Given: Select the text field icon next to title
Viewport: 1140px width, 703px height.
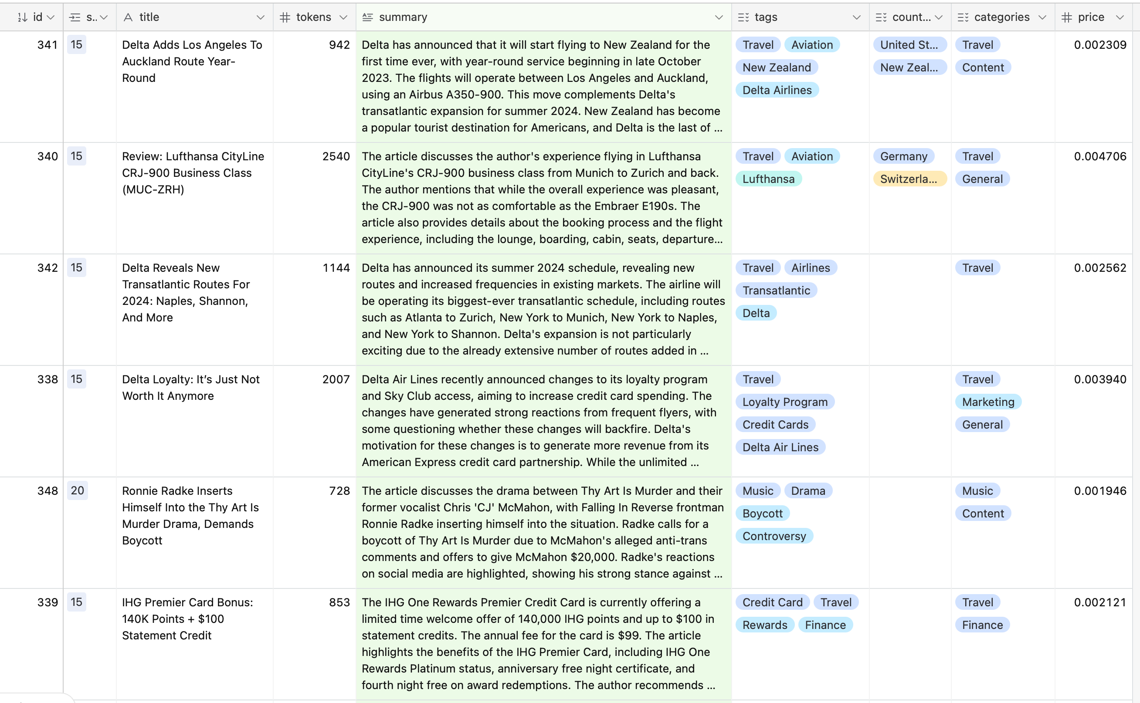Looking at the screenshot, I should (x=129, y=17).
